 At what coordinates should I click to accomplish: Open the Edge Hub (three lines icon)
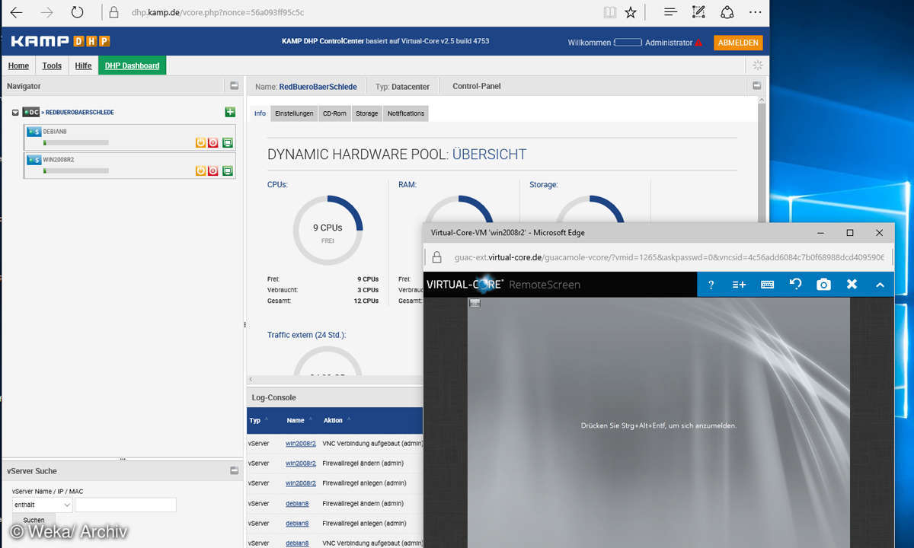point(670,12)
